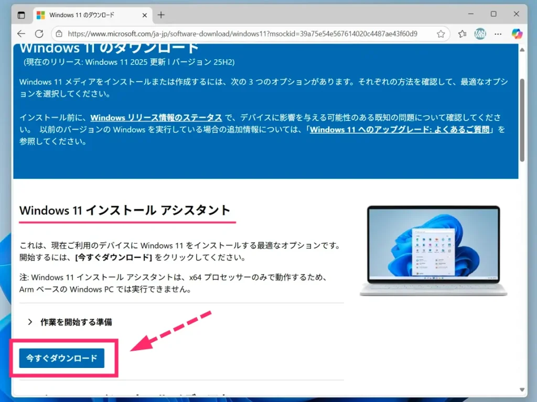The height and width of the screenshot is (402, 537).
Task: Close the Windows 11 のダウンロード tab
Action: coord(143,15)
